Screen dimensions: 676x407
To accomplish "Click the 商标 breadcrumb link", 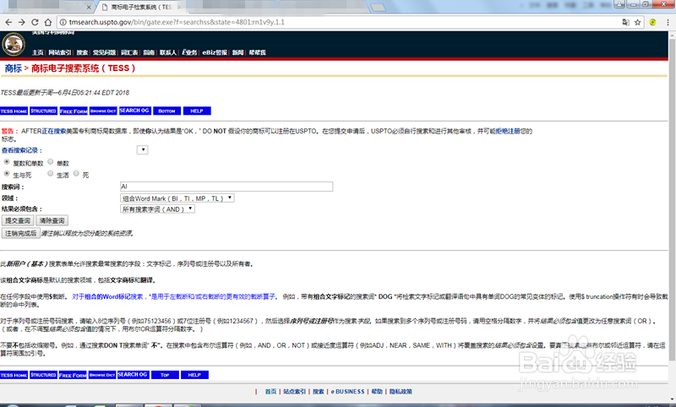I will point(13,68).
